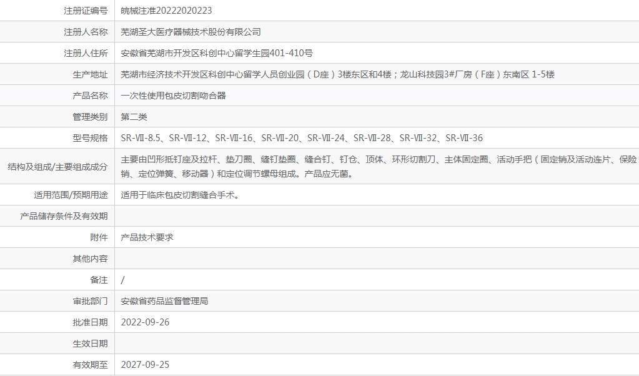
Task: Select the 生产地址 label
Action: coord(90,74)
